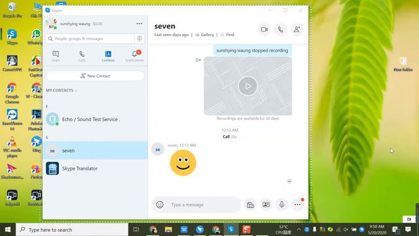Image resolution: width=419 pixels, height=236 pixels.
Task: Click the Skype taskbar icon
Action: coord(231,229)
